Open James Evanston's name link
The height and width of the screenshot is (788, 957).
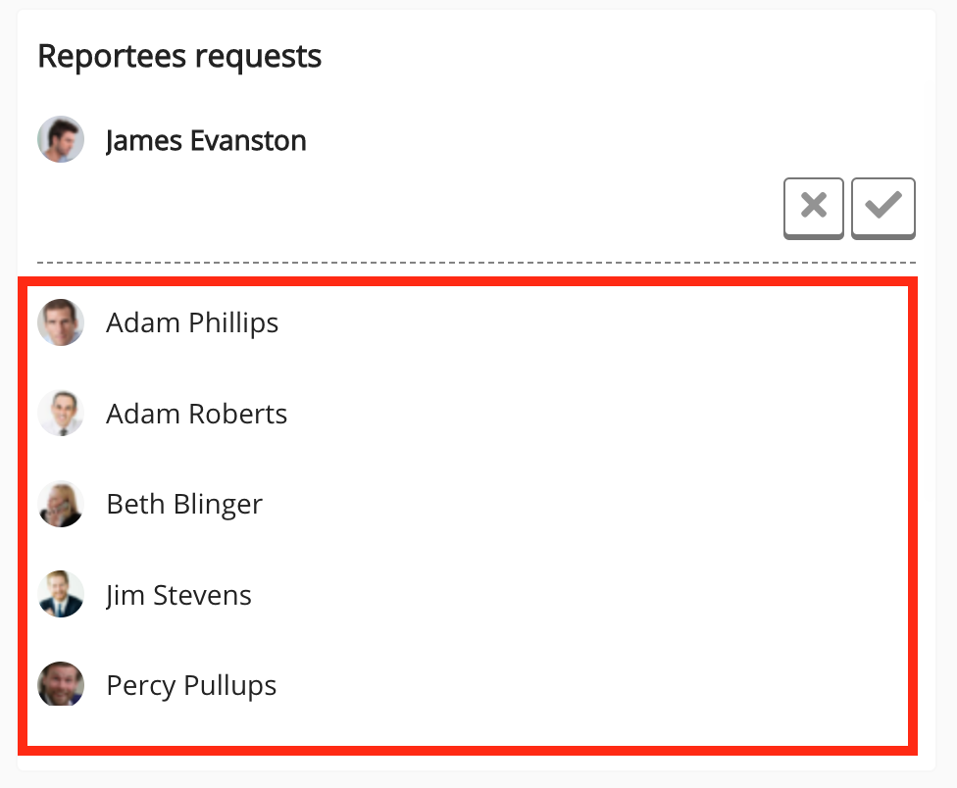(206, 140)
